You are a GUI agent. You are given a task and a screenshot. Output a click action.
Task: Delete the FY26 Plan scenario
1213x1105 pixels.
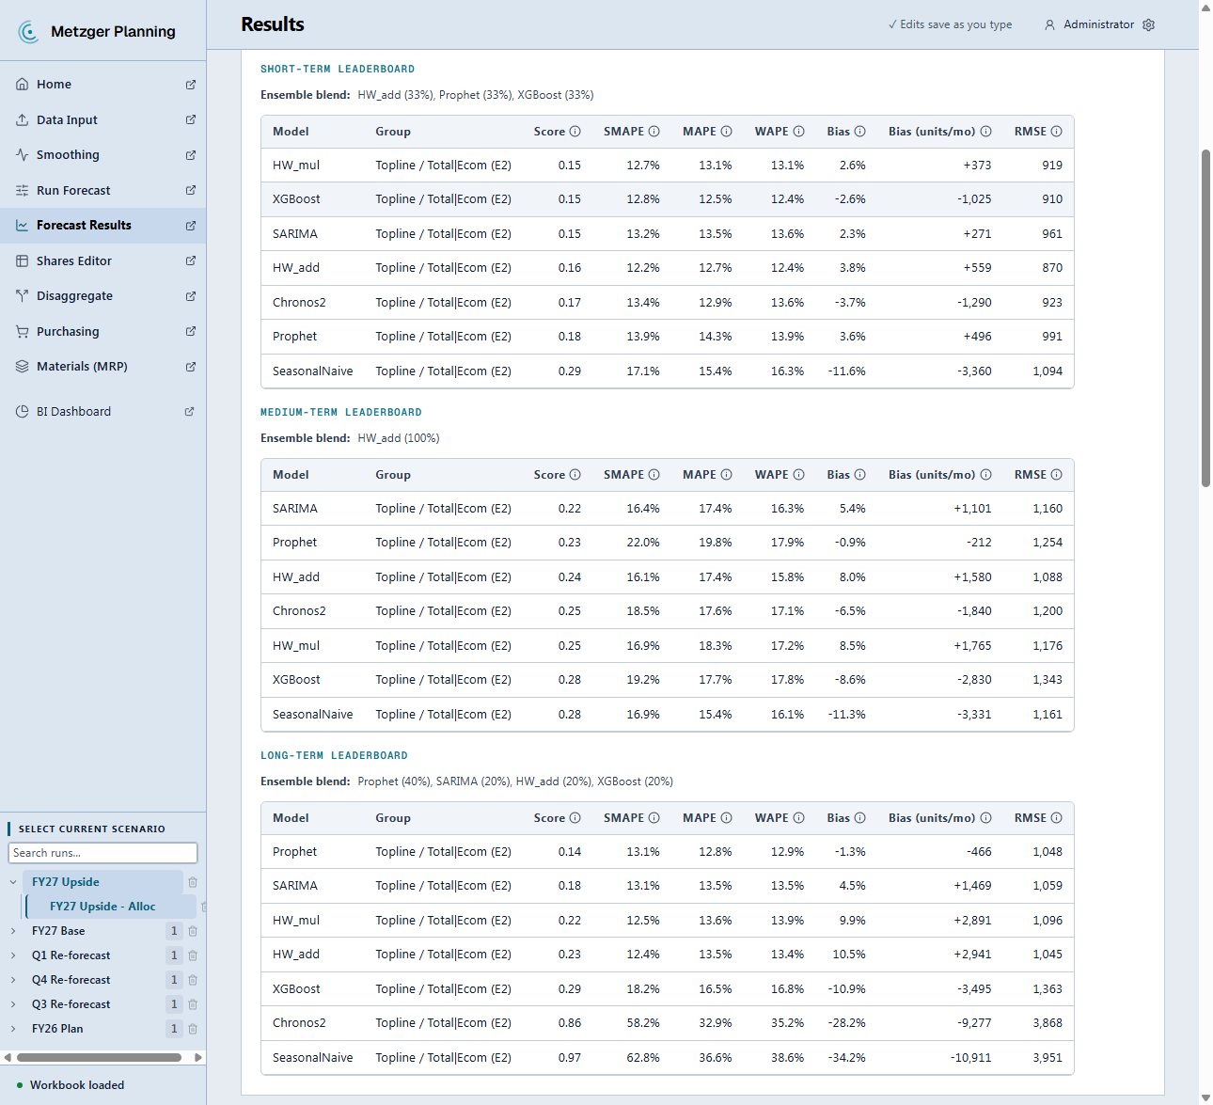193,1029
